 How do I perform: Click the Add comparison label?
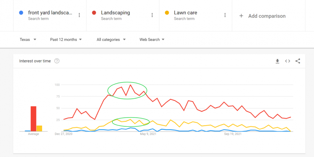267,16
